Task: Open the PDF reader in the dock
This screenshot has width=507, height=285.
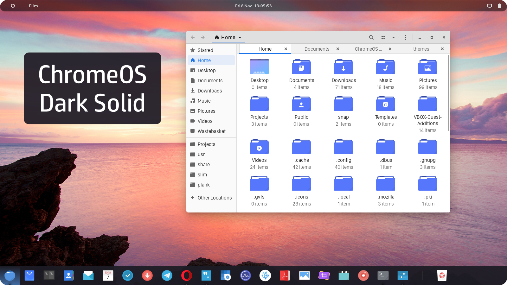Action: tap(285, 275)
